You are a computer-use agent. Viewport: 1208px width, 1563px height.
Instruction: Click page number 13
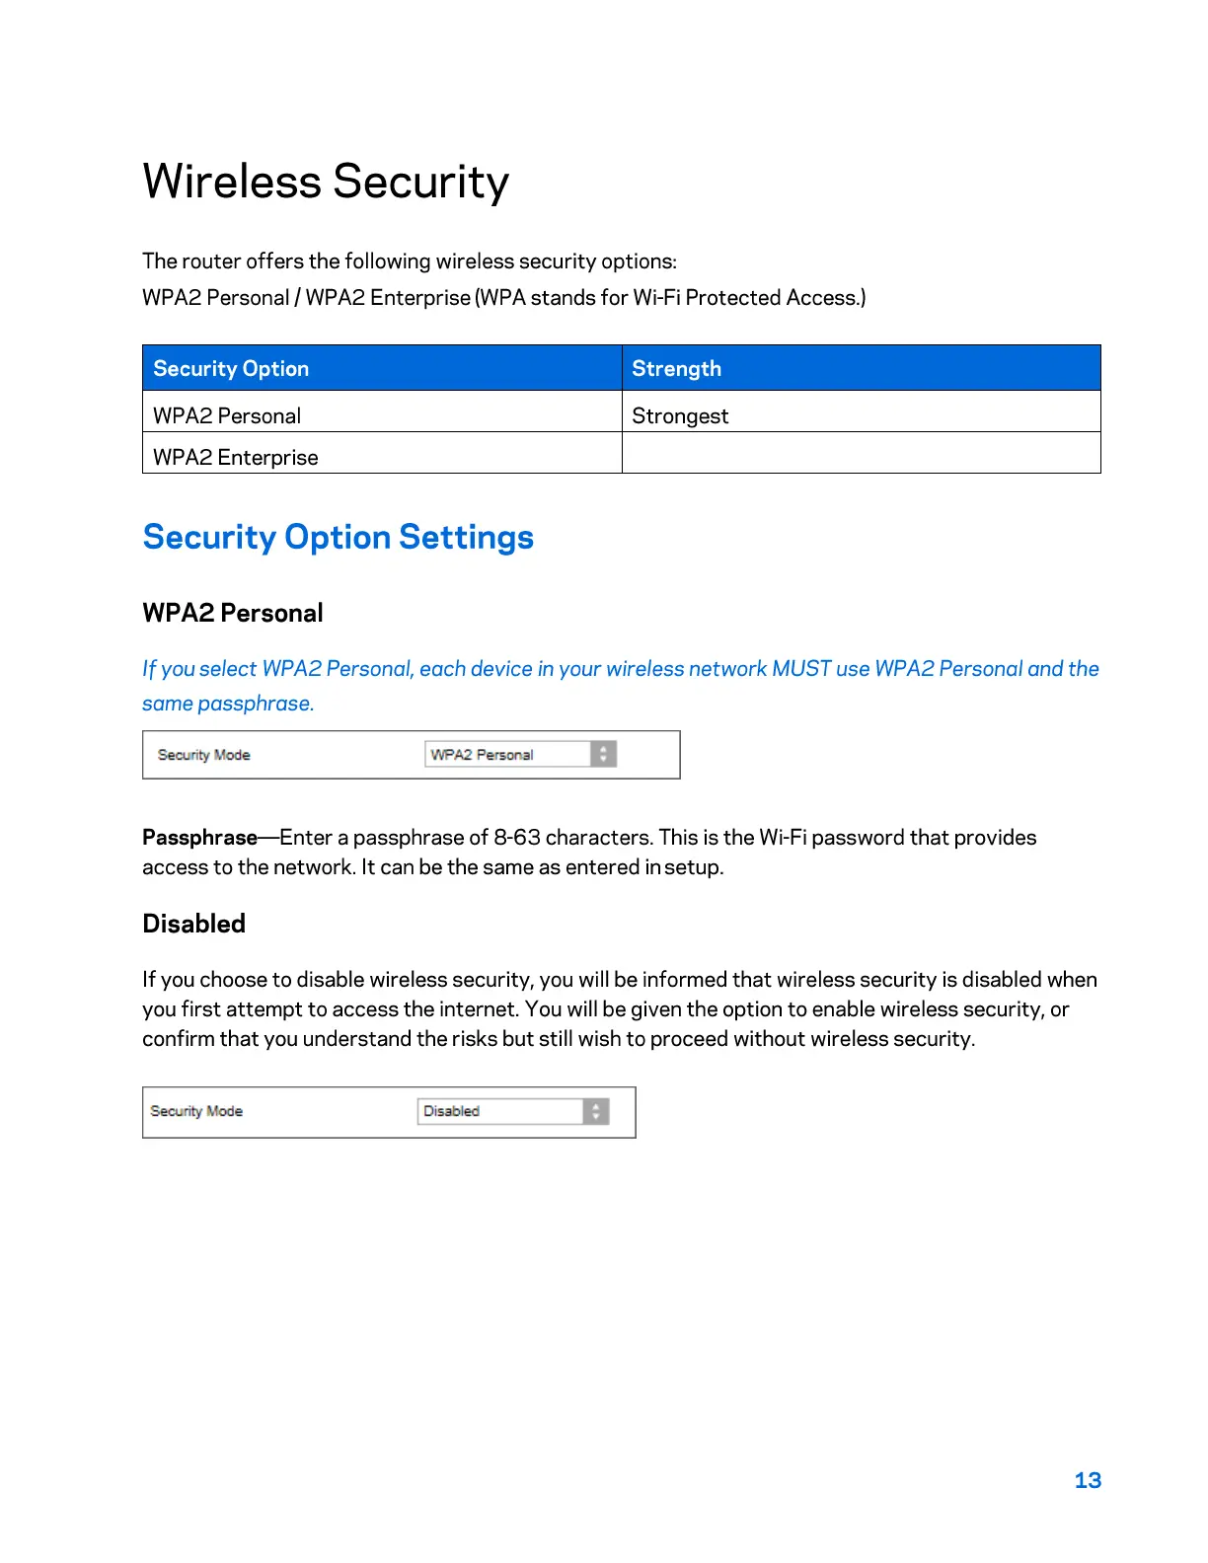pyautogui.click(x=1088, y=1480)
